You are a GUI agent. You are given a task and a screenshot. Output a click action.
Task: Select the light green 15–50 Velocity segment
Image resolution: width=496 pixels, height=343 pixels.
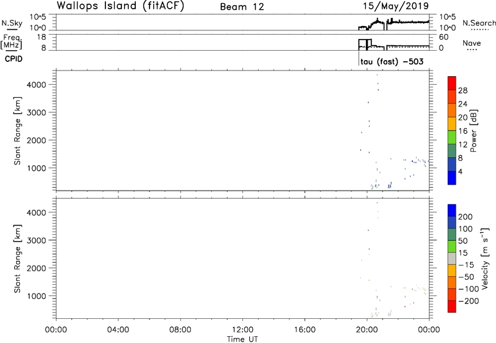click(x=452, y=246)
